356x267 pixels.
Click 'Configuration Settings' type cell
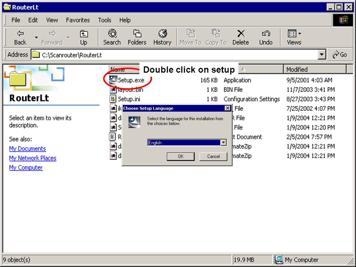click(x=251, y=99)
